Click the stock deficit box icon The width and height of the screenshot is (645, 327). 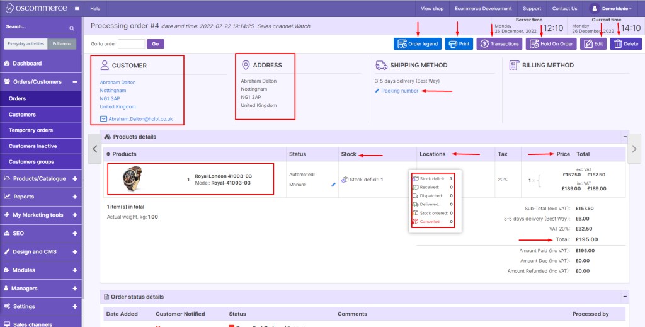(345, 180)
